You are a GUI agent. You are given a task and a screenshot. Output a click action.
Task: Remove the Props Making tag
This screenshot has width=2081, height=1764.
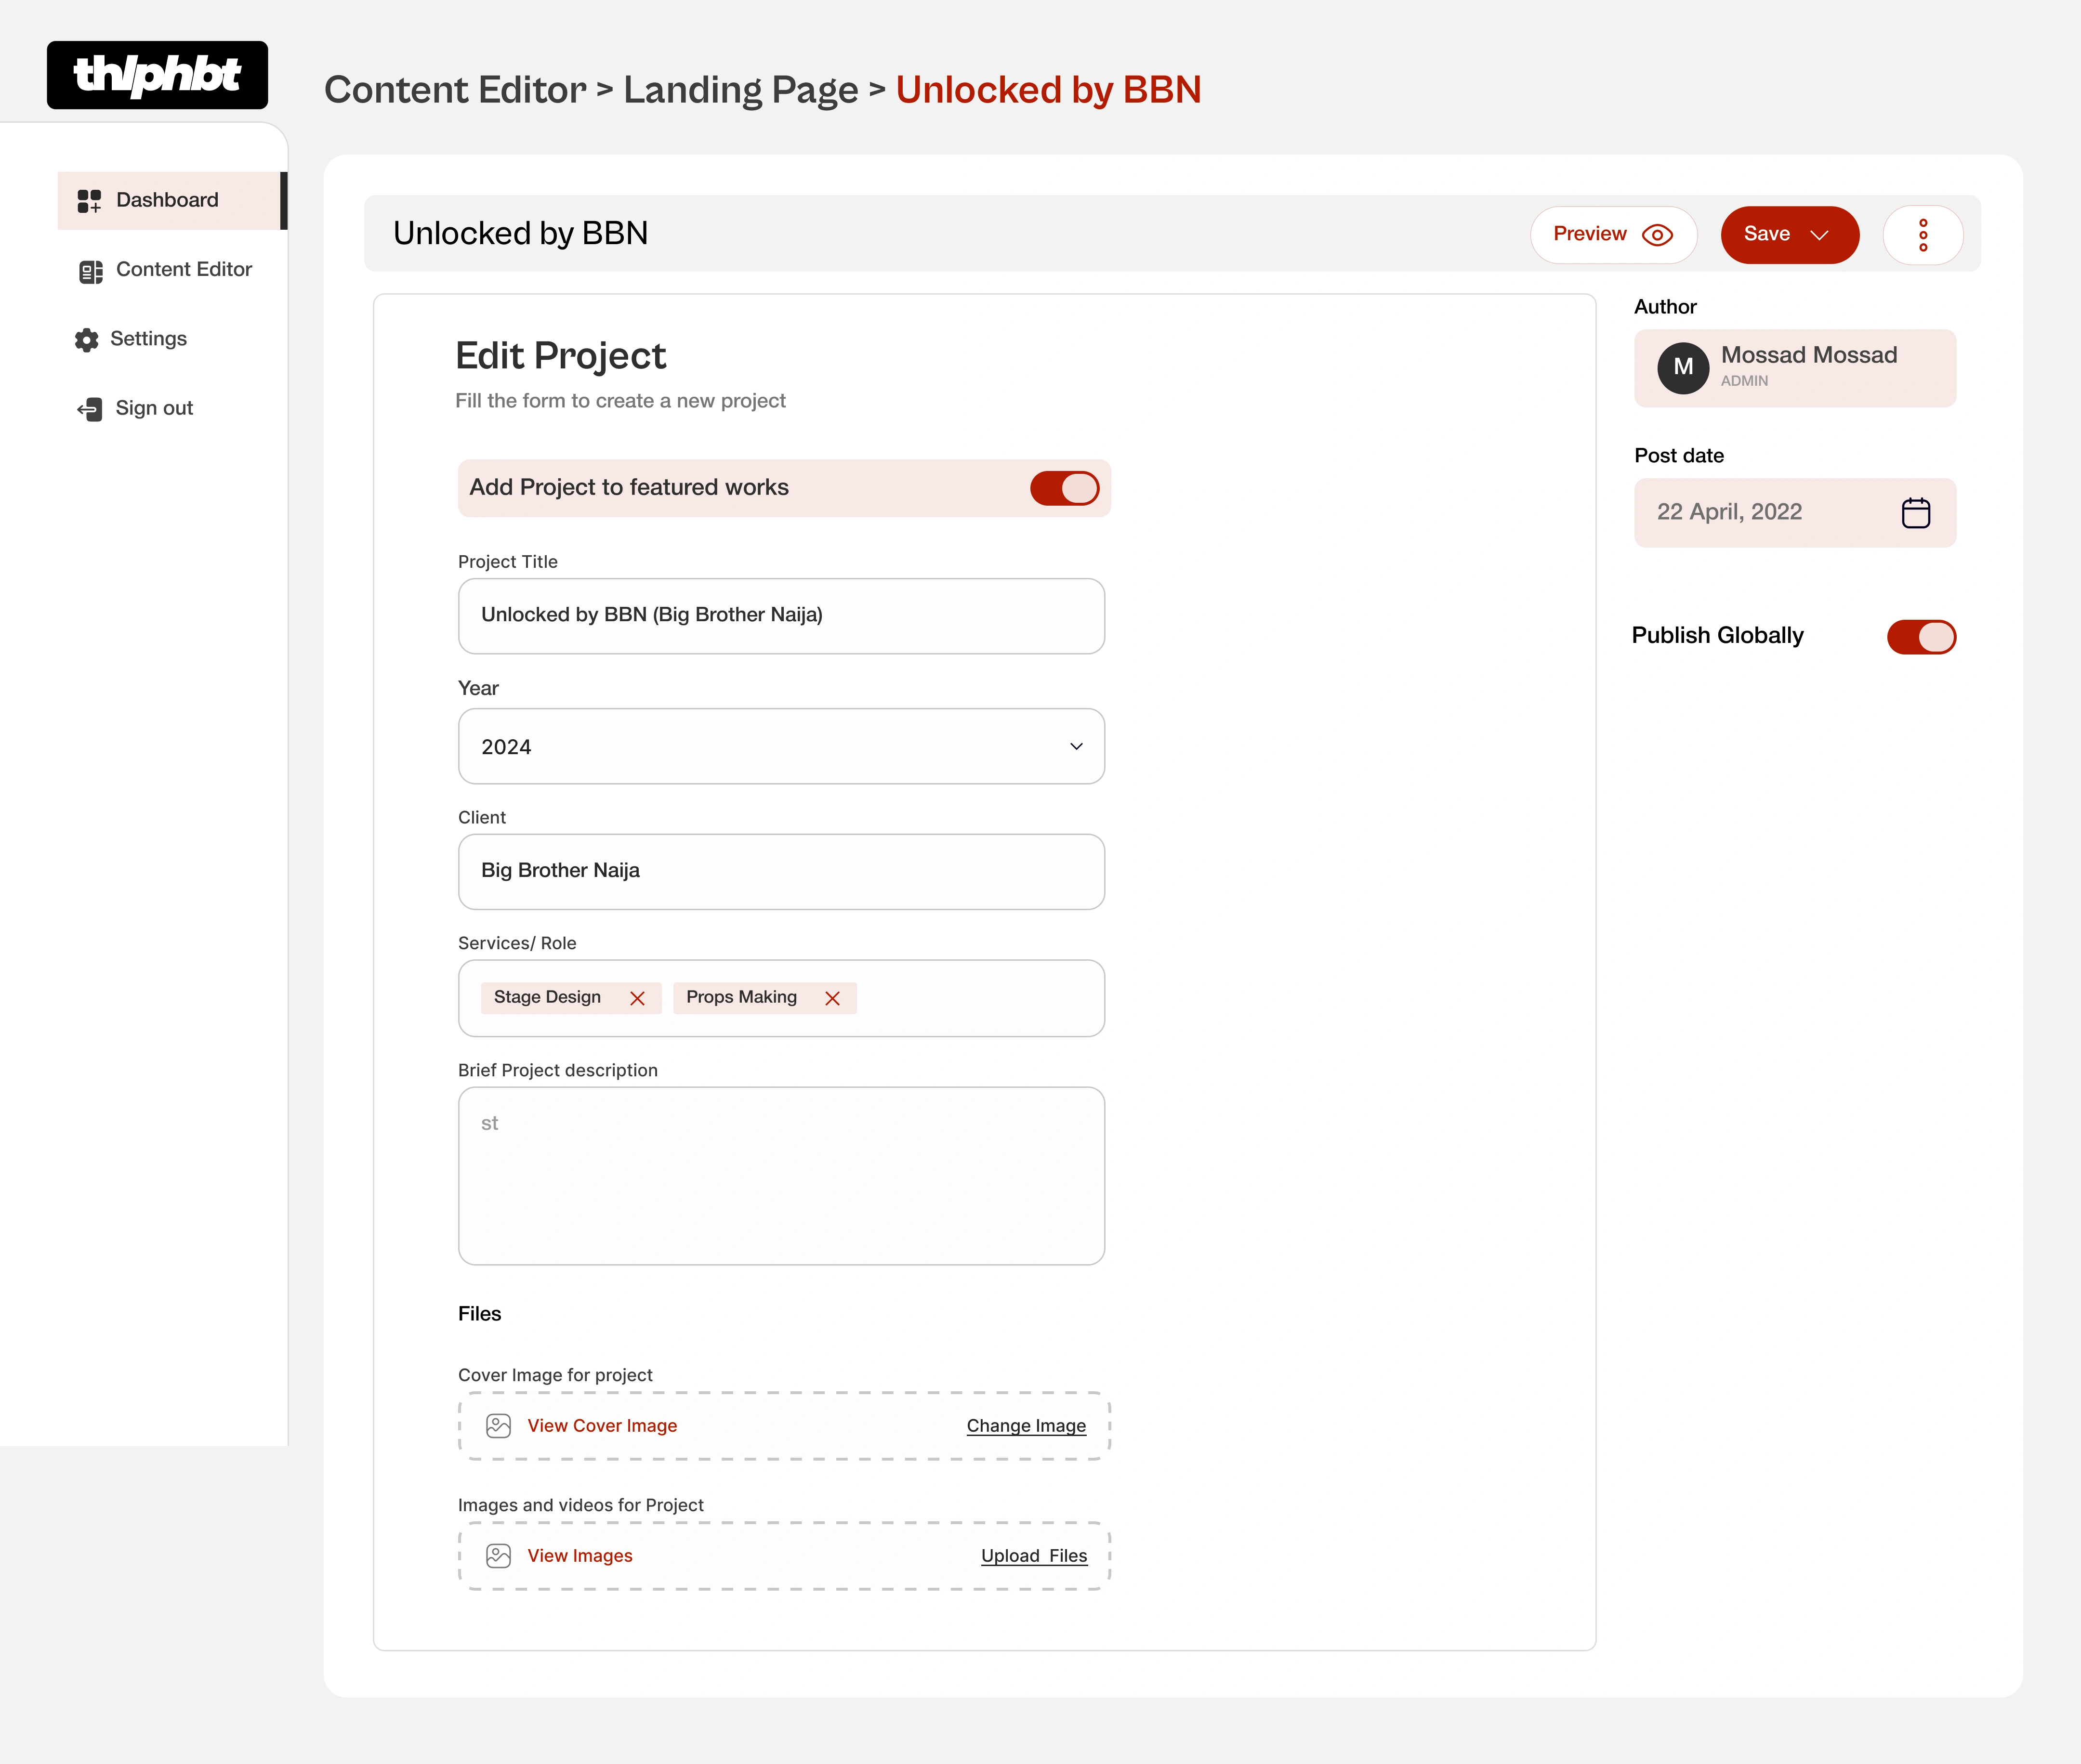coord(831,998)
